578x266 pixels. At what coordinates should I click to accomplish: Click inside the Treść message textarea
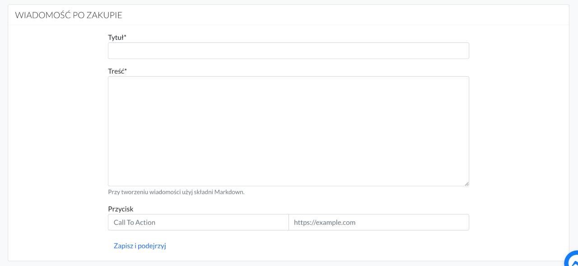point(288,131)
